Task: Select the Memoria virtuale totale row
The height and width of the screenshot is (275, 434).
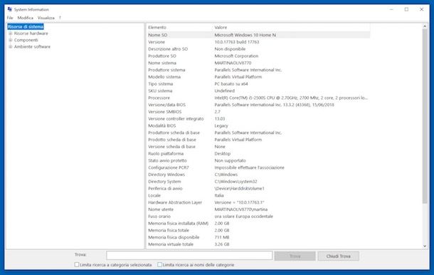Action: pos(258,244)
